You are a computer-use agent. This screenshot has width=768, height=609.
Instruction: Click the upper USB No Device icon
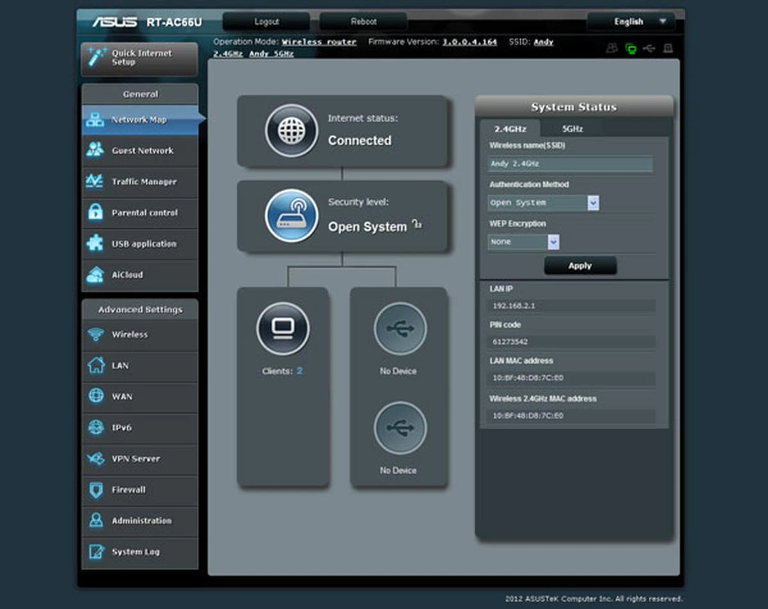pyautogui.click(x=400, y=329)
